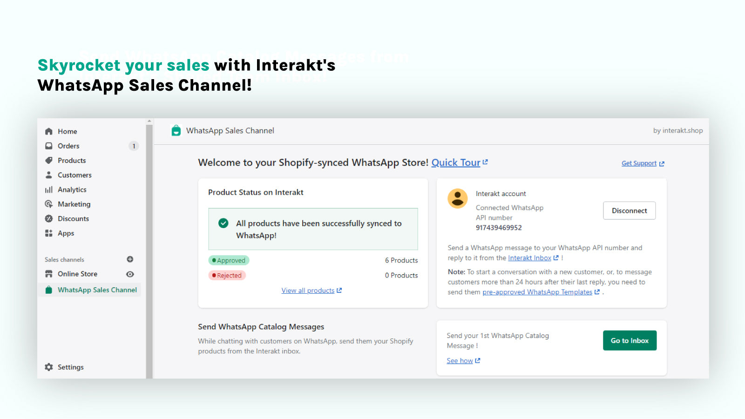
Task: Click the Settings gear icon
Action: (x=49, y=367)
